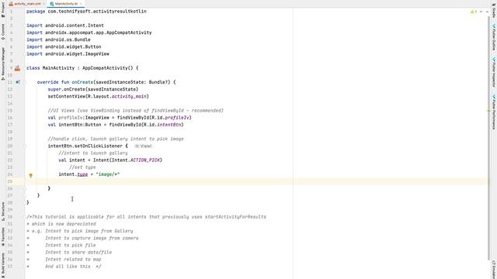Image resolution: width=497 pixels, height=279 pixels.
Task: Click 'activity_main' in setContentView
Action: [129, 96]
